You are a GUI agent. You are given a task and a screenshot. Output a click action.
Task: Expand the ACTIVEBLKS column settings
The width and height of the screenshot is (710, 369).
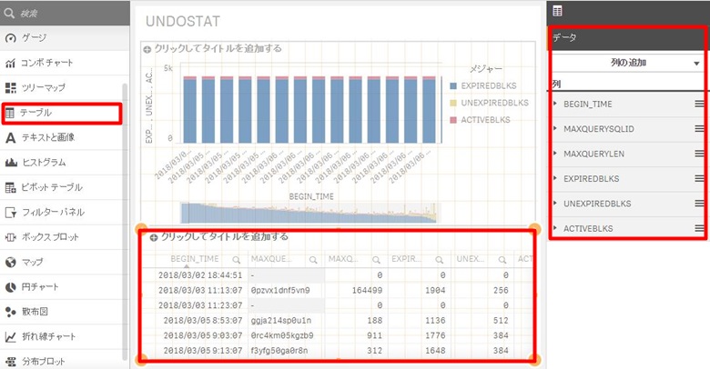556,228
